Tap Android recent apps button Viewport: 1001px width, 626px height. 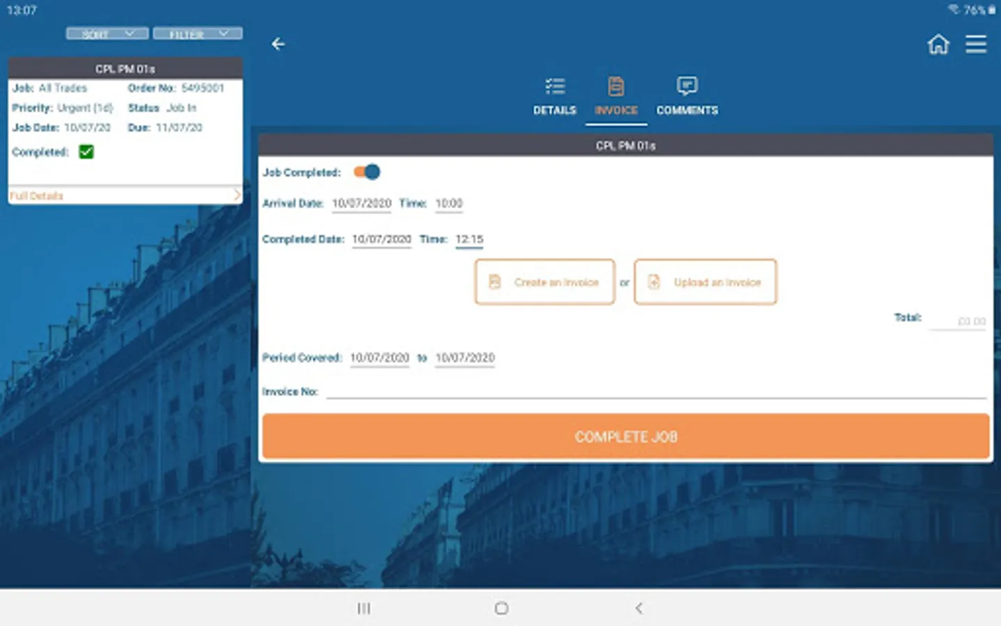tap(364, 609)
